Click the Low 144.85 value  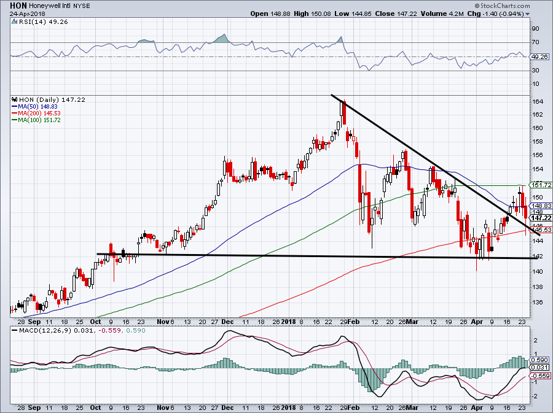(353, 14)
